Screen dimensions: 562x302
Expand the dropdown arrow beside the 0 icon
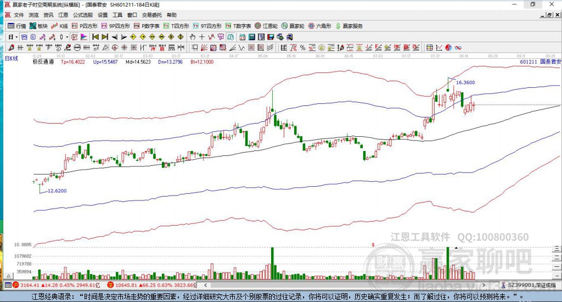pyautogui.click(x=67, y=37)
